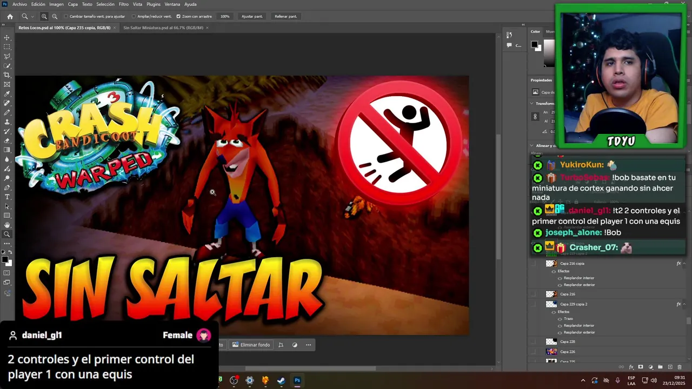The image size is (692, 389).
Task: Select the Hand tool
Action: (x=7, y=225)
